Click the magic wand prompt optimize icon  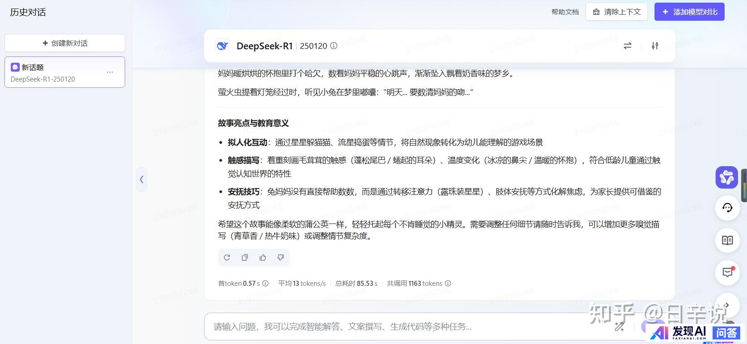pos(620,327)
